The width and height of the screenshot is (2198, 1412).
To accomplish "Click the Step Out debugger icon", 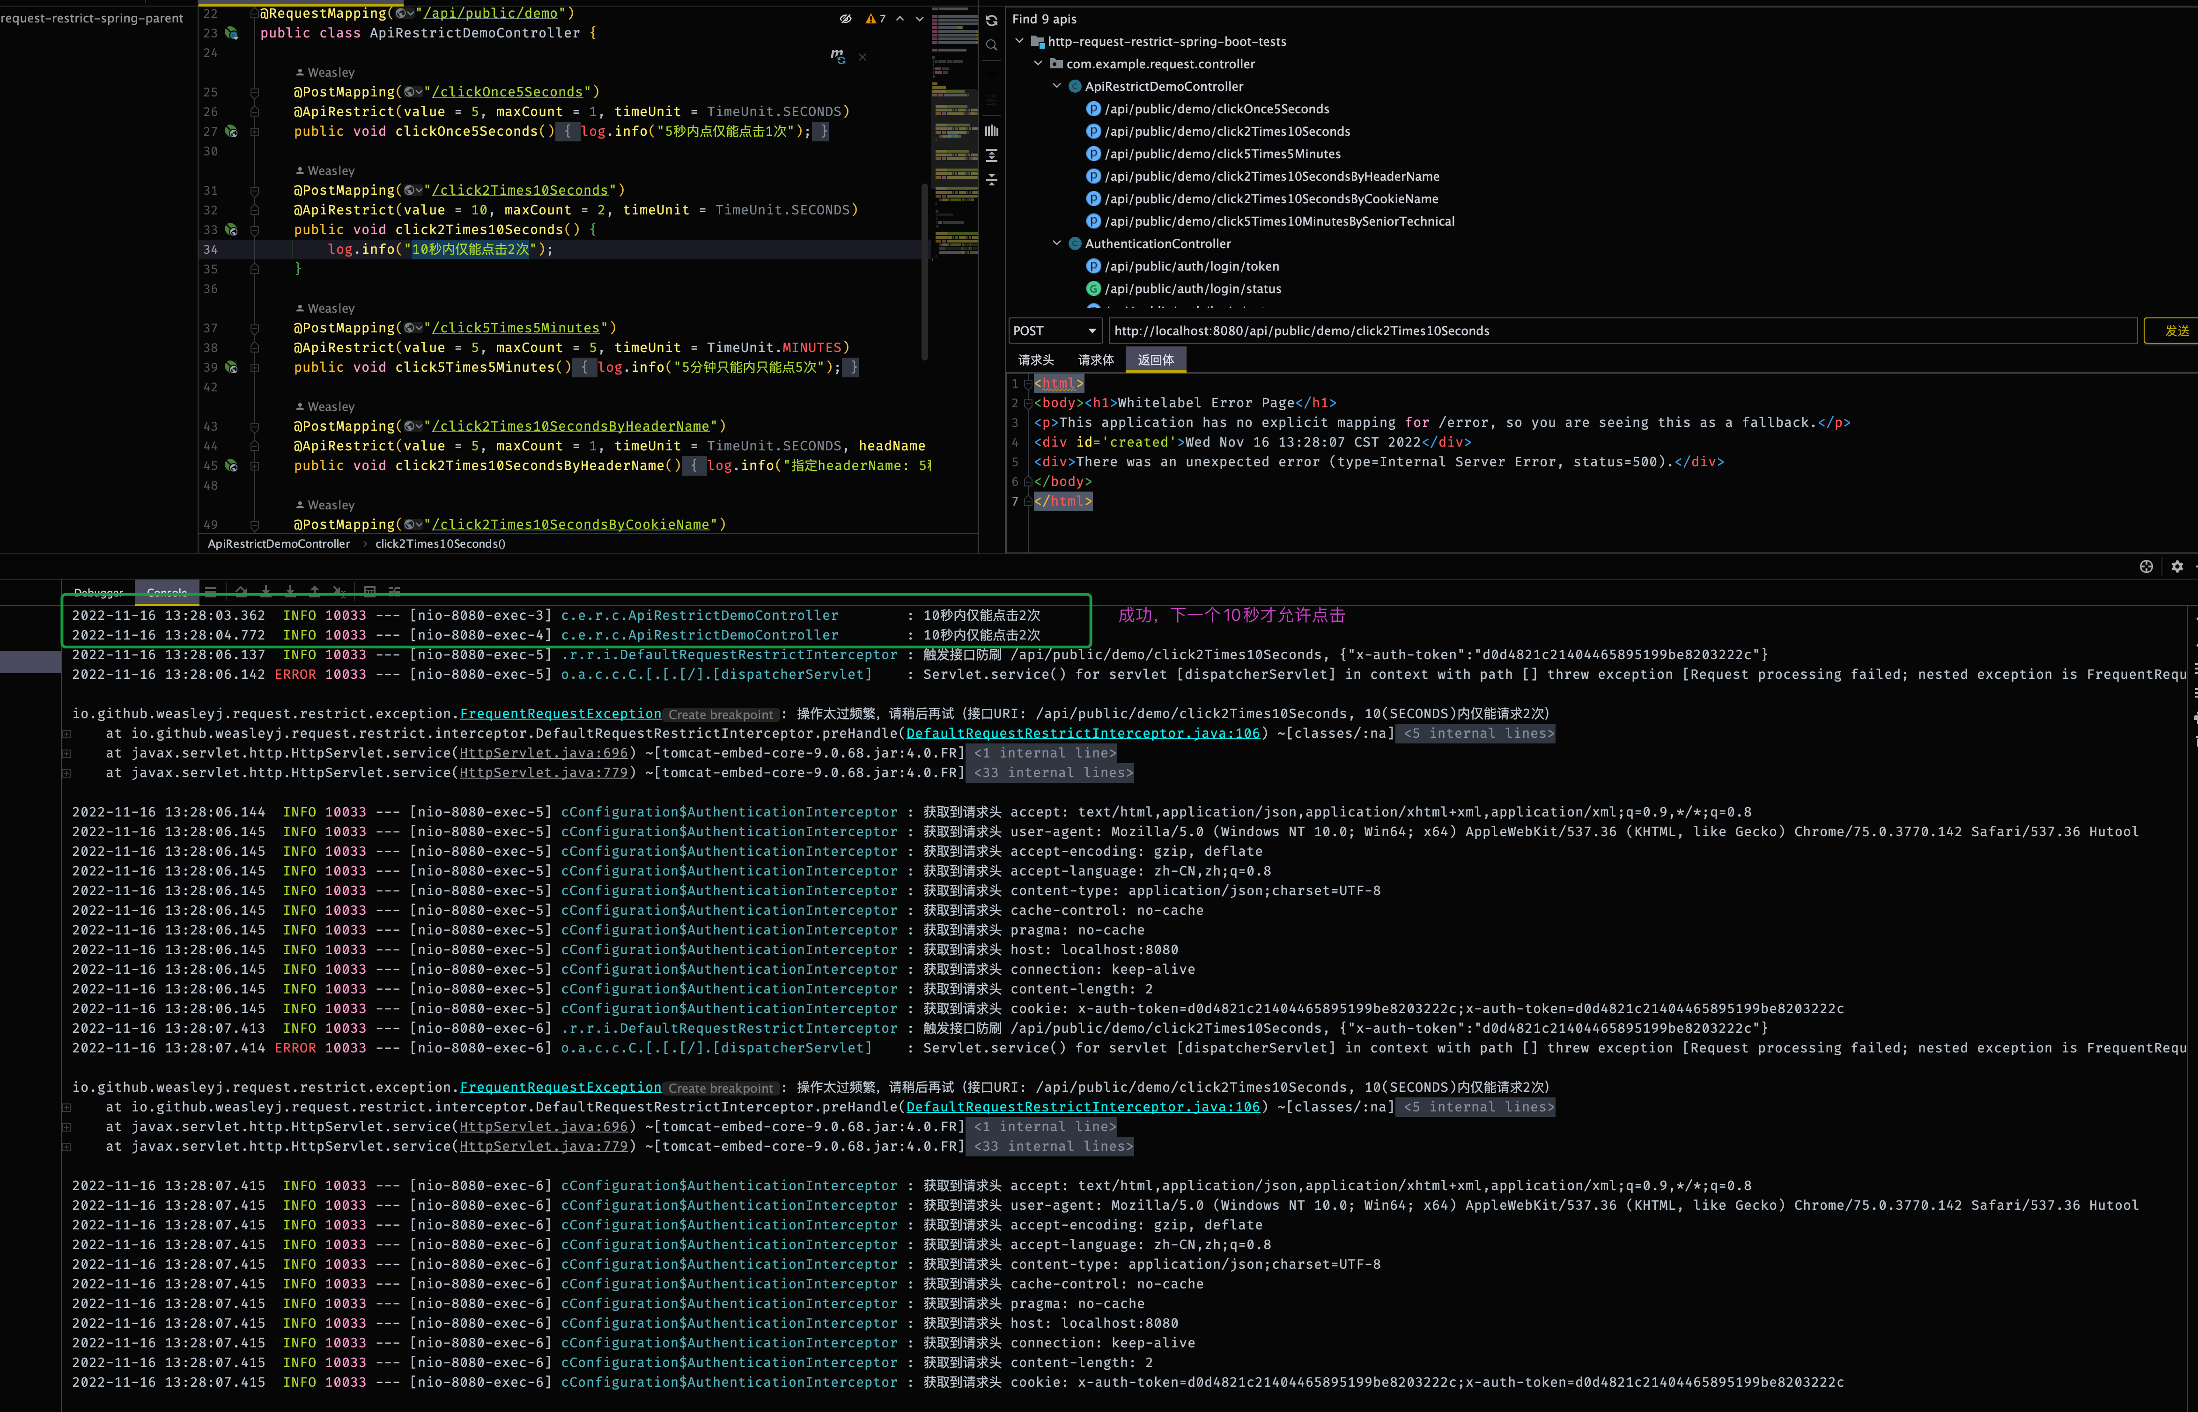I will coord(315,592).
